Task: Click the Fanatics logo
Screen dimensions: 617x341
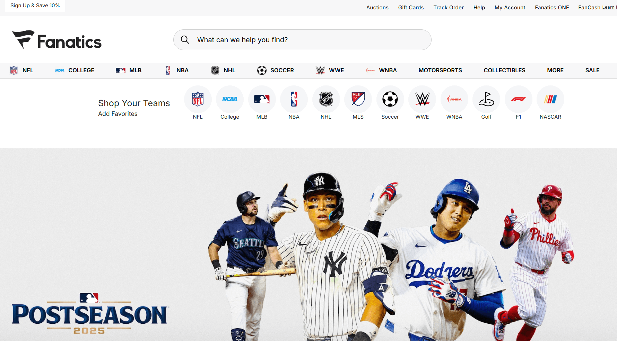Action: 57,40
